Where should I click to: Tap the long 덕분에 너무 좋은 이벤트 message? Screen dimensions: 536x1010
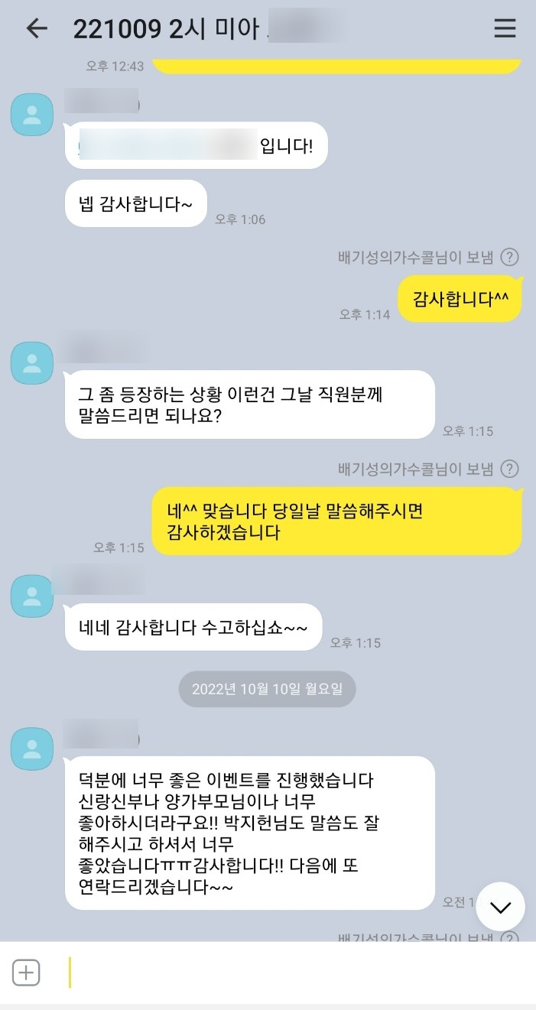point(250,833)
